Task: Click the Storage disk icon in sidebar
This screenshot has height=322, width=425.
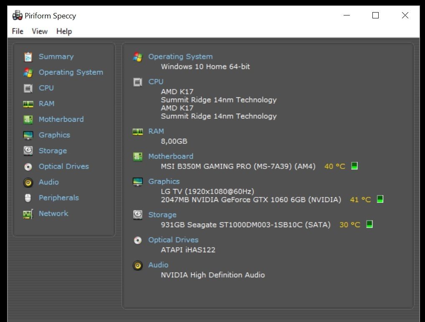Action: tap(28, 151)
